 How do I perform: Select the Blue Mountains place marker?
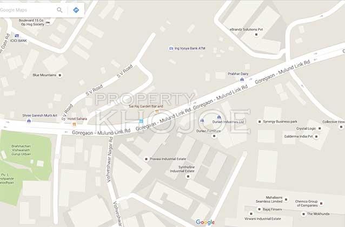tap(59, 75)
